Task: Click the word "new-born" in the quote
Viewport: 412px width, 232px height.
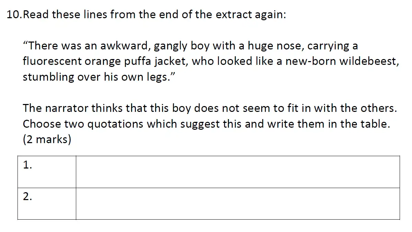Action: [x=311, y=61]
